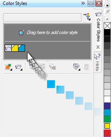Image resolution: width=111 pixels, height=137 pixels.
Task: Select harmony folder icon in gray area
Action: pyautogui.click(x=8, y=48)
